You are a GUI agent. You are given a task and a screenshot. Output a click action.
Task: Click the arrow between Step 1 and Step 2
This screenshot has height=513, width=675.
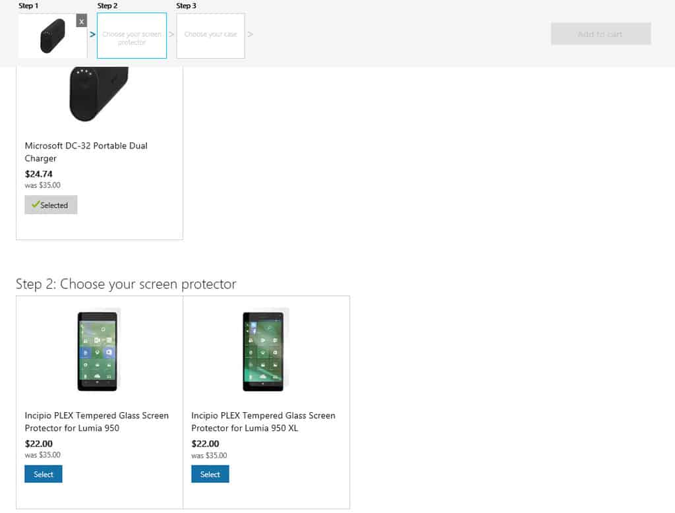click(x=92, y=34)
